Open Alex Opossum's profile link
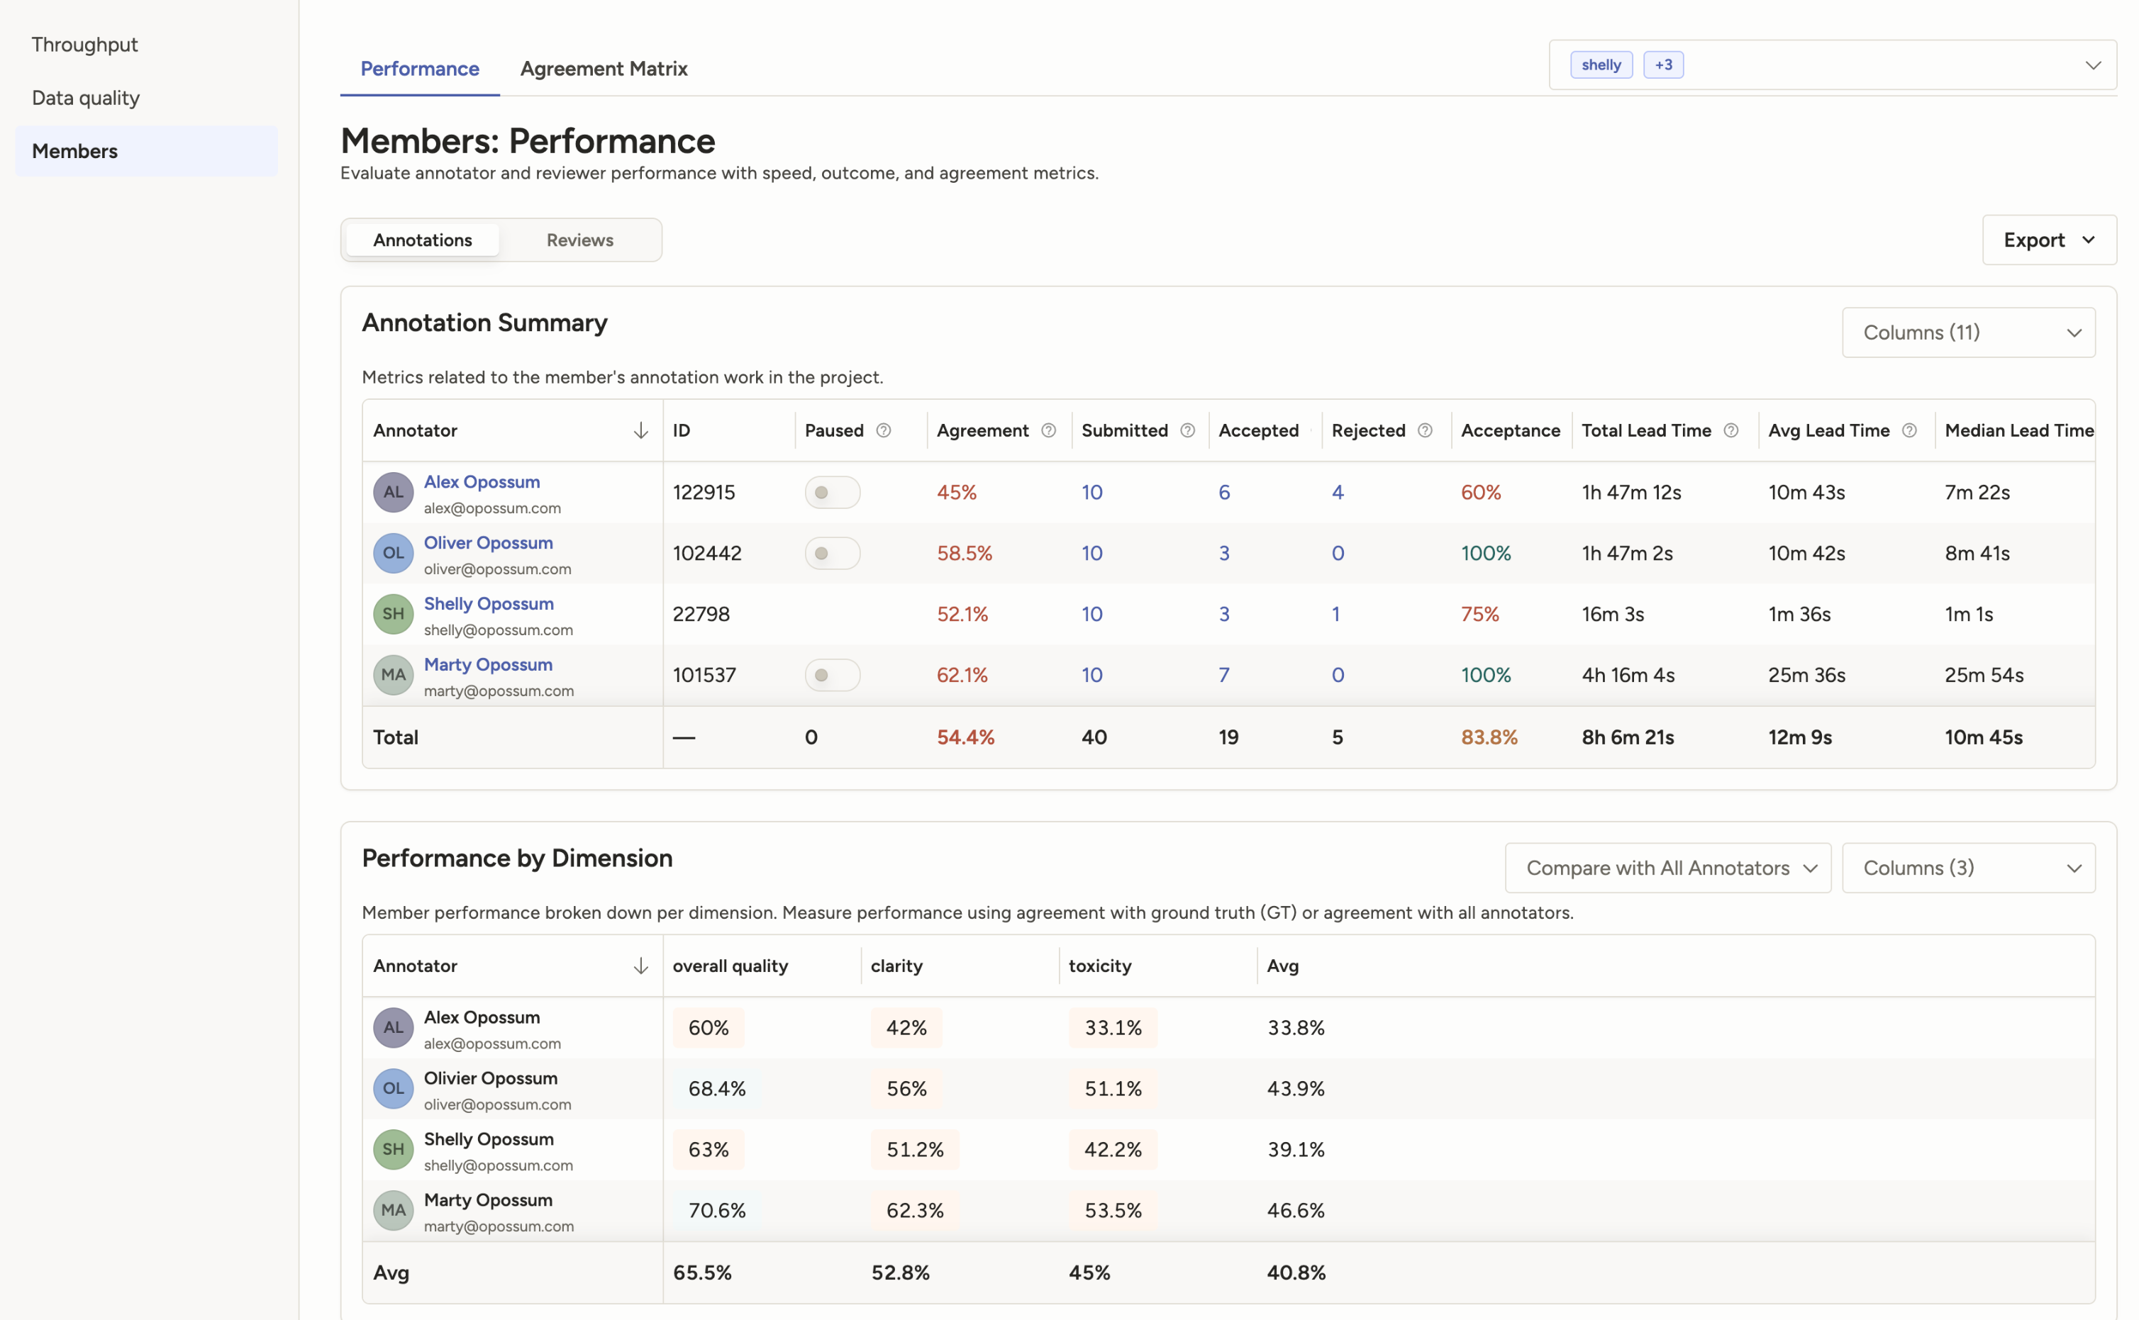The image size is (2139, 1320). click(482, 482)
